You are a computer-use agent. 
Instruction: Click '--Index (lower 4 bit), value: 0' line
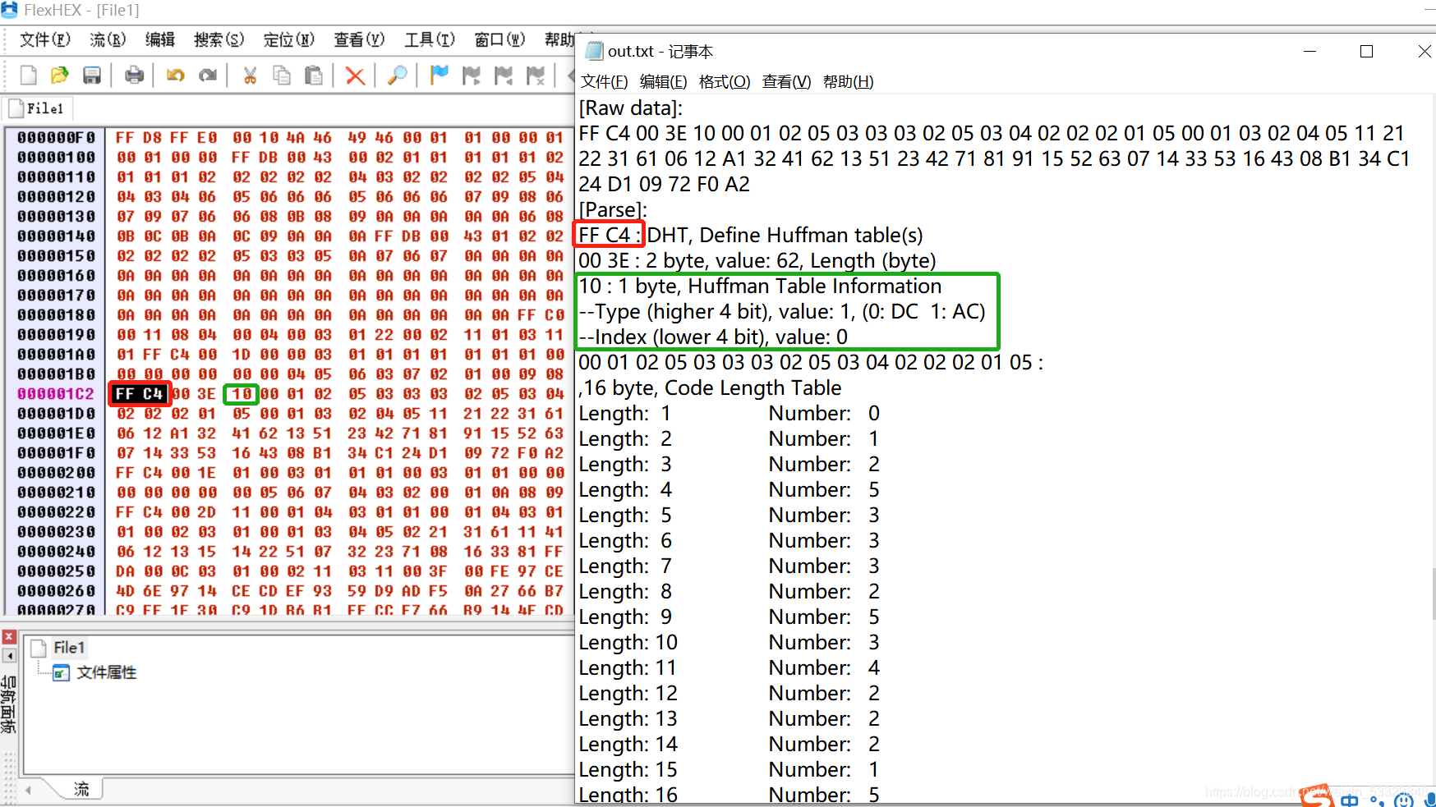click(x=713, y=337)
